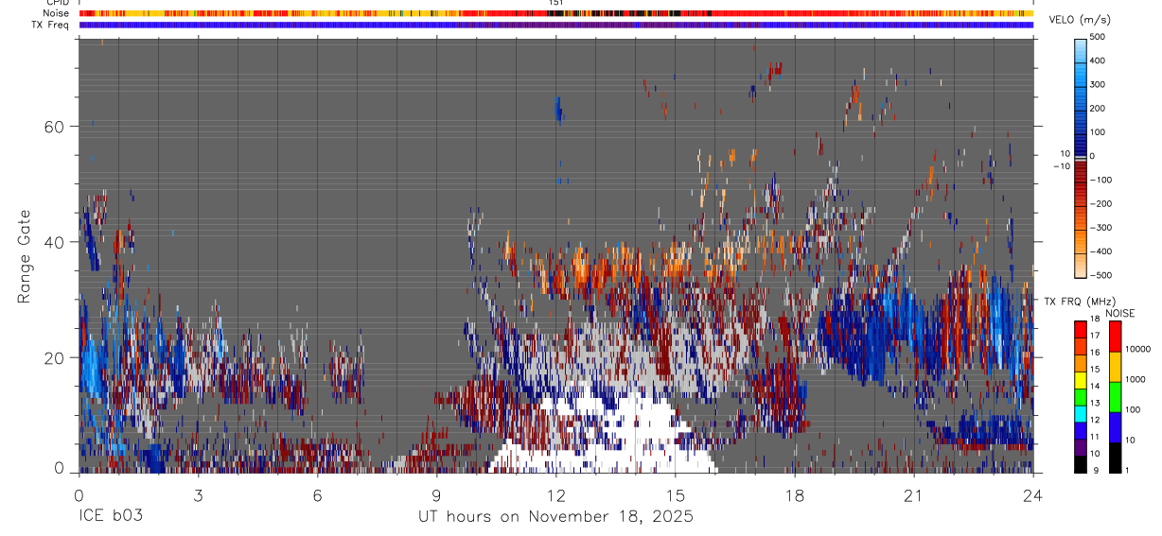Click range gate tick label '60'
This screenshot has height=536, width=1162.
point(54,127)
